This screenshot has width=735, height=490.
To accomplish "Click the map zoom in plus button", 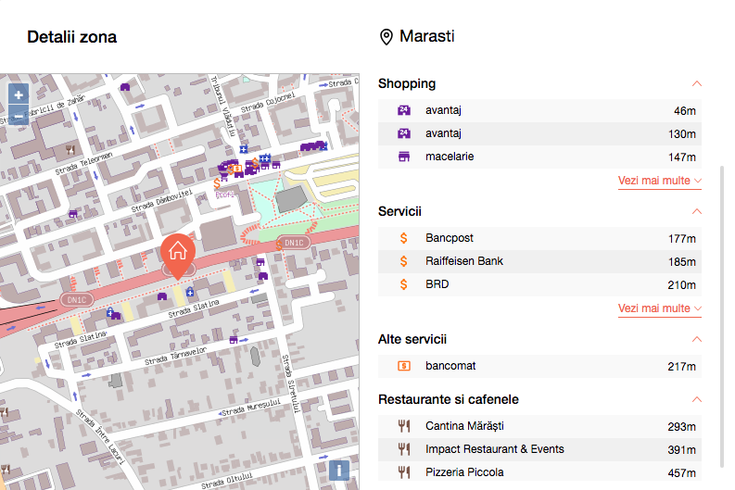I will 19,94.
